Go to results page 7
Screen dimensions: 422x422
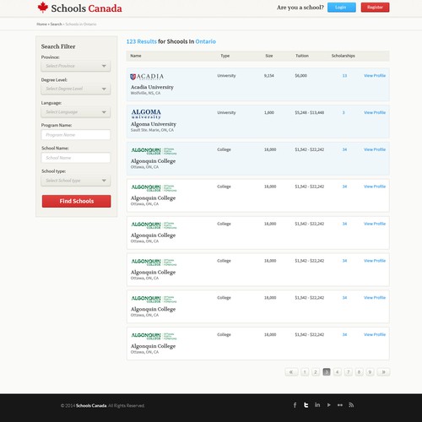(349, 372)
